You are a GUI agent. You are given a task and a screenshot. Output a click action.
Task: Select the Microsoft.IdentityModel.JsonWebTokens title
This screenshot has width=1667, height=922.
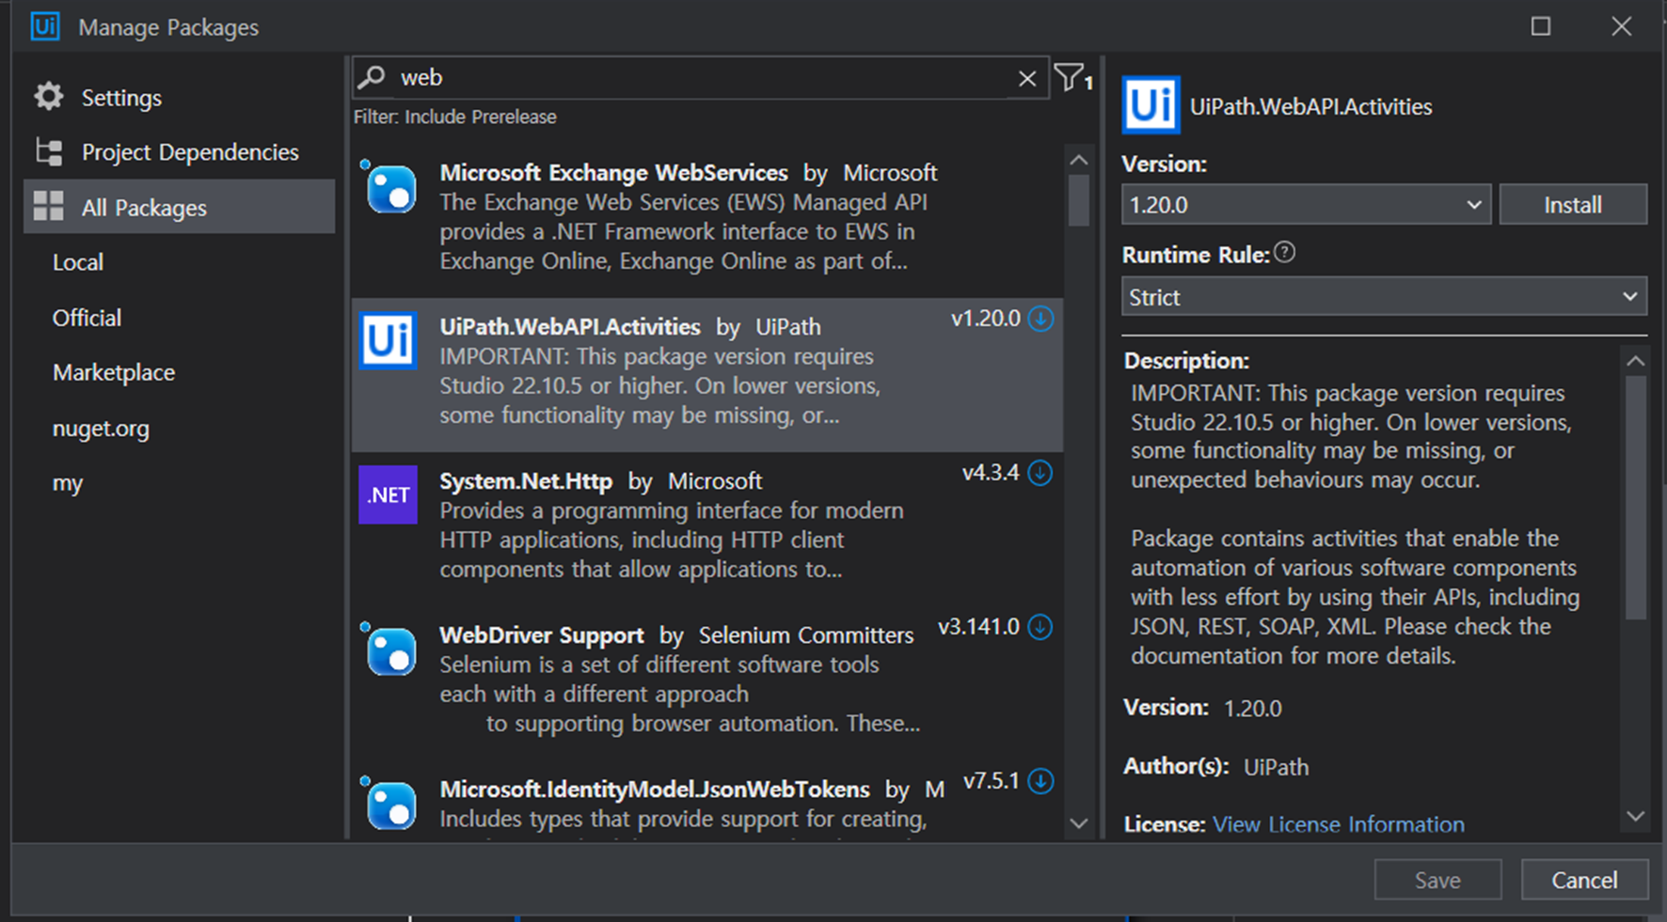point(655,789)
